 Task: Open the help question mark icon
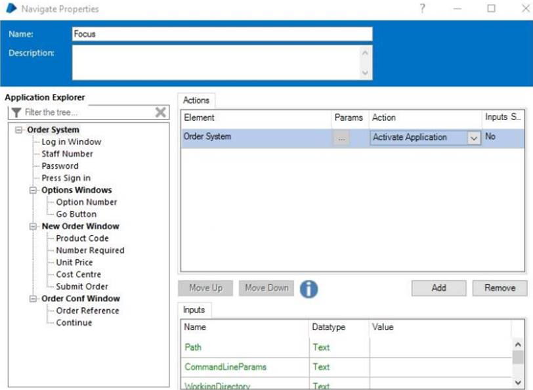(x=422, y=9)
